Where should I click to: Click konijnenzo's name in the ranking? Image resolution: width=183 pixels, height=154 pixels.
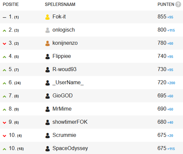coord(65,43)
